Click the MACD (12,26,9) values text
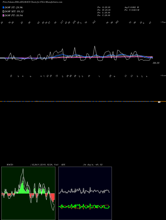This screenshot has height=220, width=166. [x=44, y=165]
